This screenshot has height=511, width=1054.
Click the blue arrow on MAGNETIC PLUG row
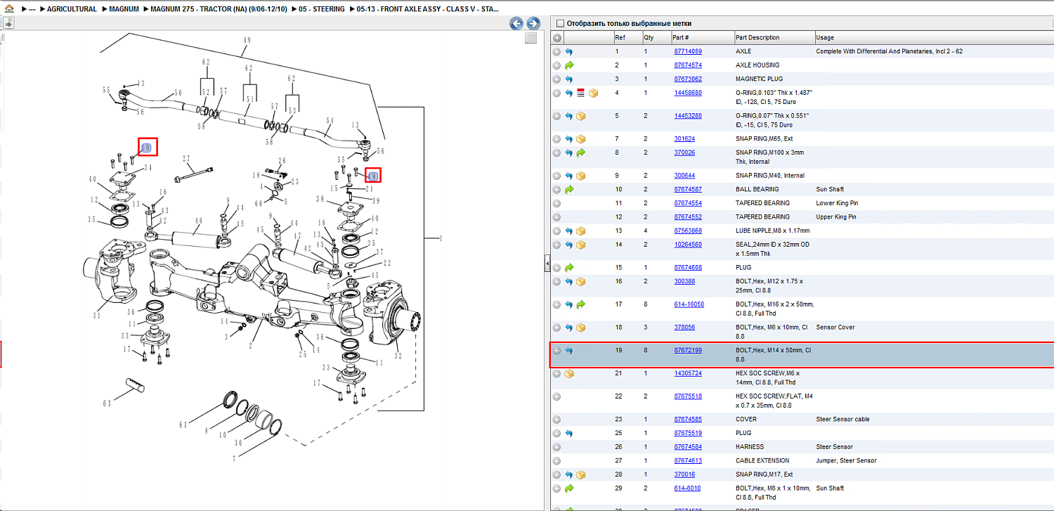569,79
